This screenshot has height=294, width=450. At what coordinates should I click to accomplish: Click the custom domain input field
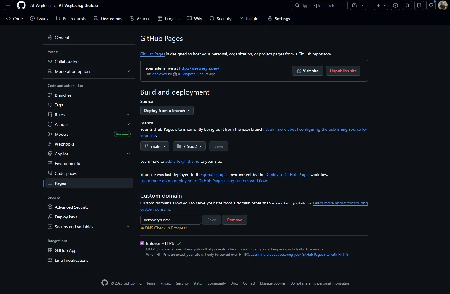(x=170, y=220)
